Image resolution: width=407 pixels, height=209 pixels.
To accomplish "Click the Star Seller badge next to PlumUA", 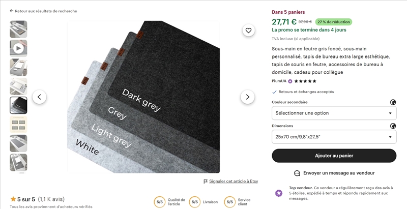I will 290,81.
